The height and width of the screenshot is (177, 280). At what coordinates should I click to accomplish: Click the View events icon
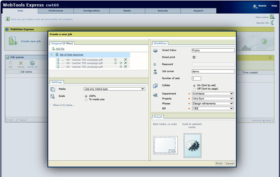coord(272,17)
